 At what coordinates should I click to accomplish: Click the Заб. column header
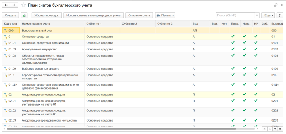tap(265, 24)
